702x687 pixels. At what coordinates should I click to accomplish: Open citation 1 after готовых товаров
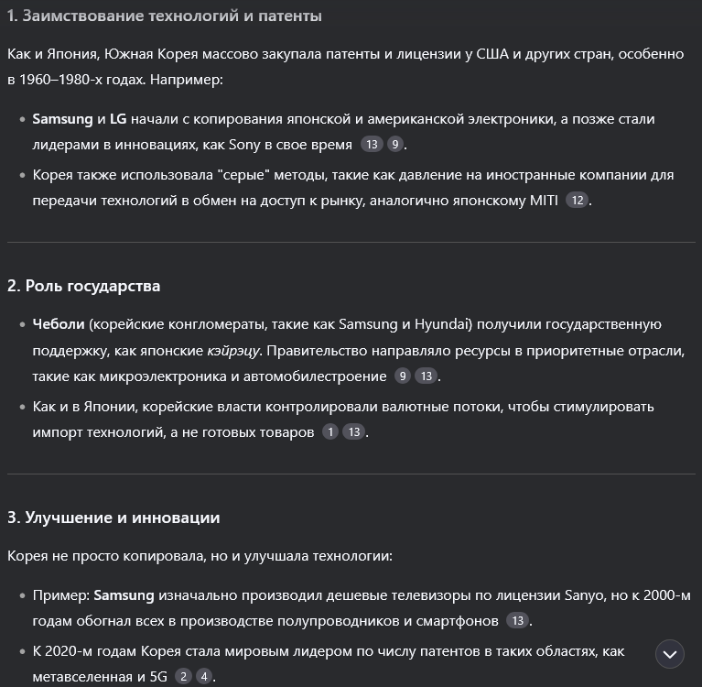pos(330,431)
